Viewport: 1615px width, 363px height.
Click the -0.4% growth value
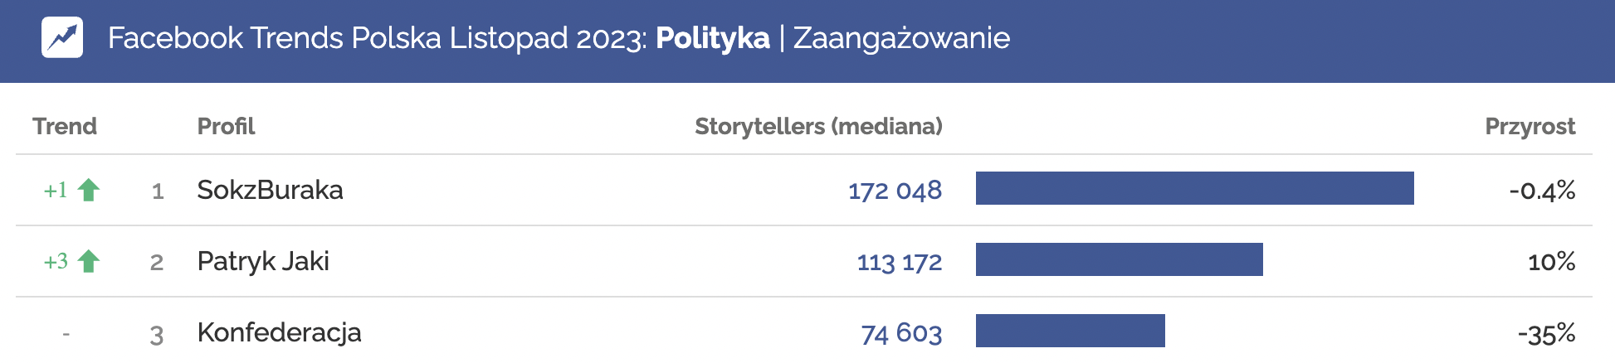tap(1542, 191)
